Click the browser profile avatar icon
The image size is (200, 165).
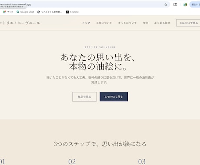tap(185, 5)
